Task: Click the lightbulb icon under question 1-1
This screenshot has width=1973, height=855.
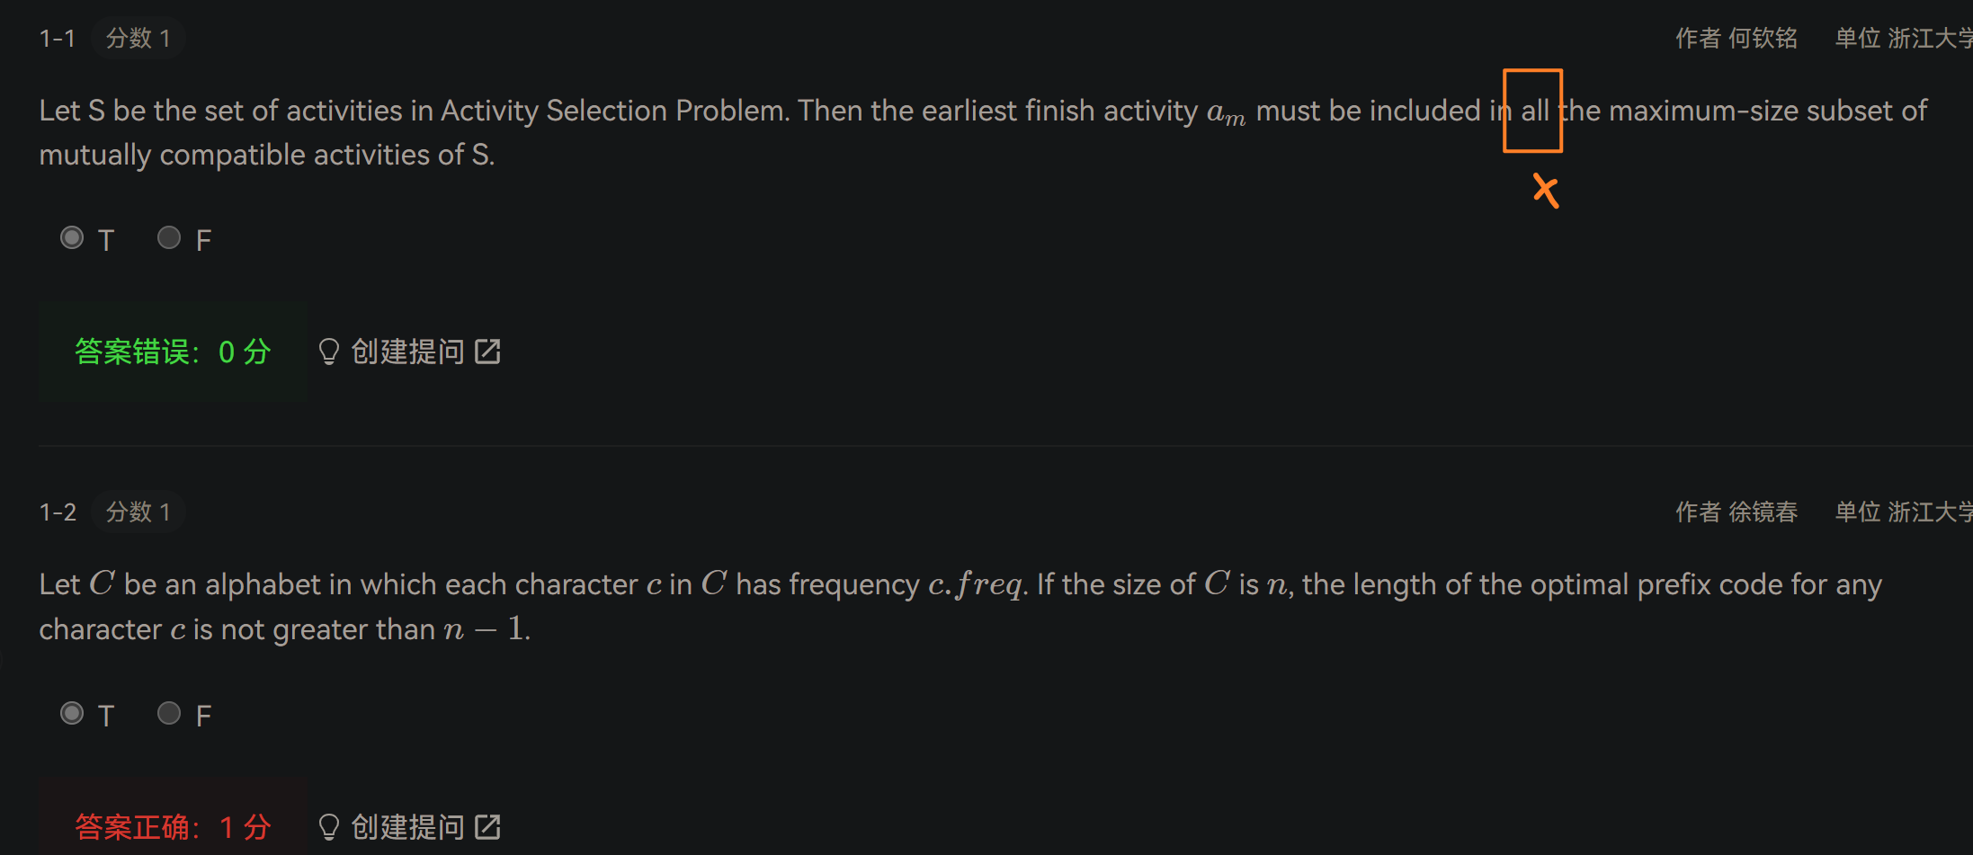Action: [x=329, y=352]
